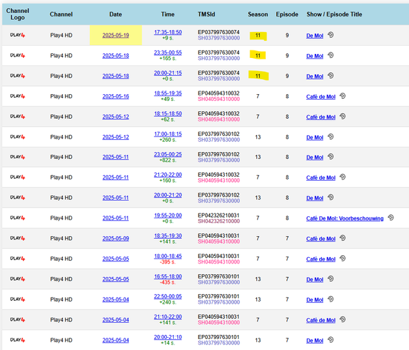Open the highlighted 2025-05-19 date link
The width and height of the screenshot is (409, 350).
point(115,35)
